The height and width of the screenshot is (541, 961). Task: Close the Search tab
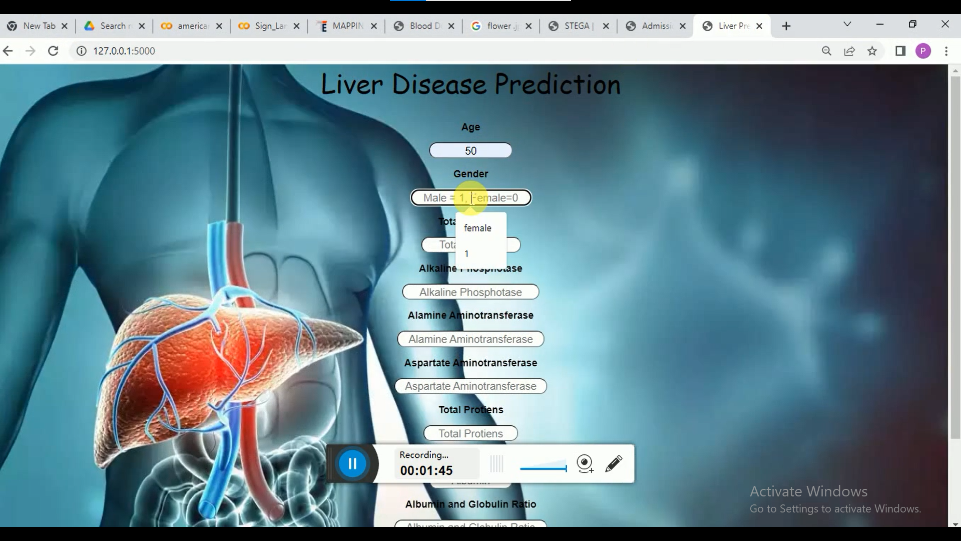tap(142, 26)
